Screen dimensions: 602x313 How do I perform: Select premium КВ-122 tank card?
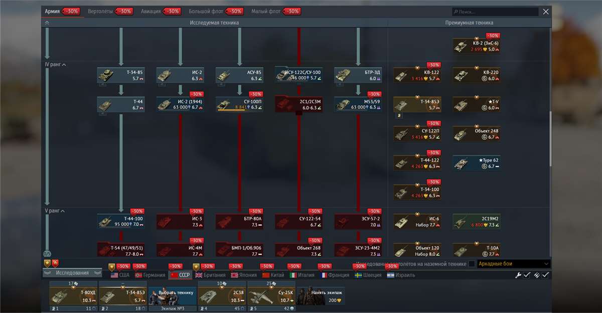417,75
